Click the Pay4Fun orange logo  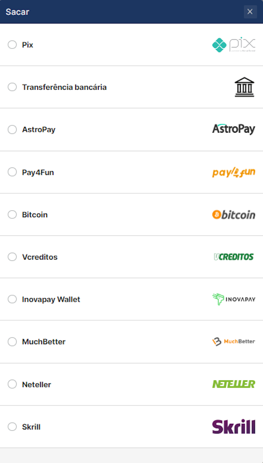coord(234,172)
